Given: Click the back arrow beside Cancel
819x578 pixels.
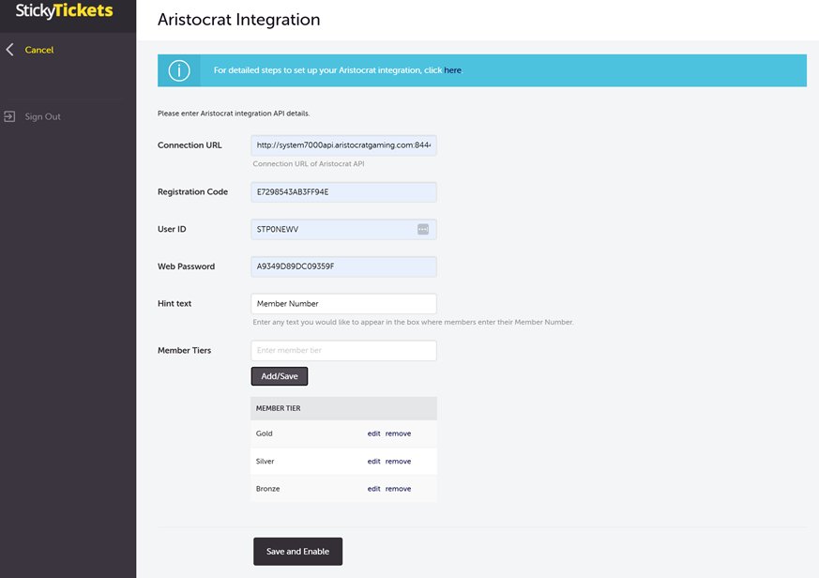Looking at the screenshot, I should (x=10, y=50).
